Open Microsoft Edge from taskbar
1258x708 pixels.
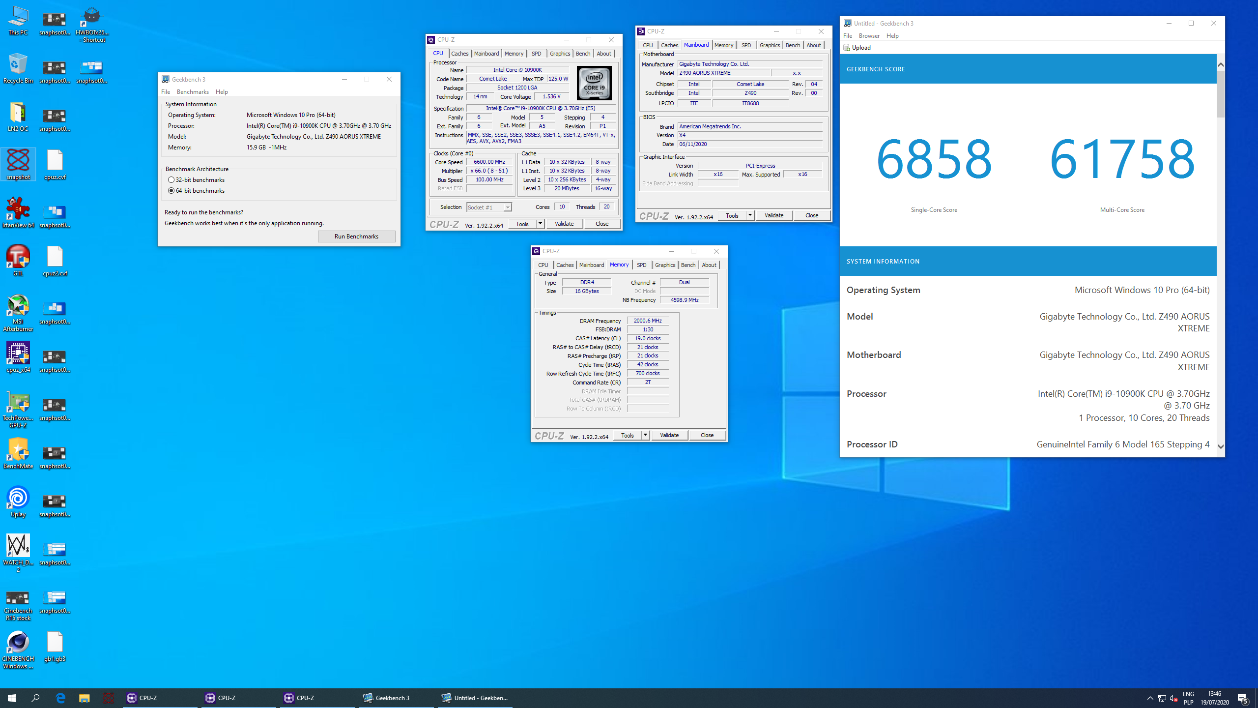click(60, 698)
